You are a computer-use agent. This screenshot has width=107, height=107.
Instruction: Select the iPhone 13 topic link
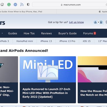[x=46, y=41]
